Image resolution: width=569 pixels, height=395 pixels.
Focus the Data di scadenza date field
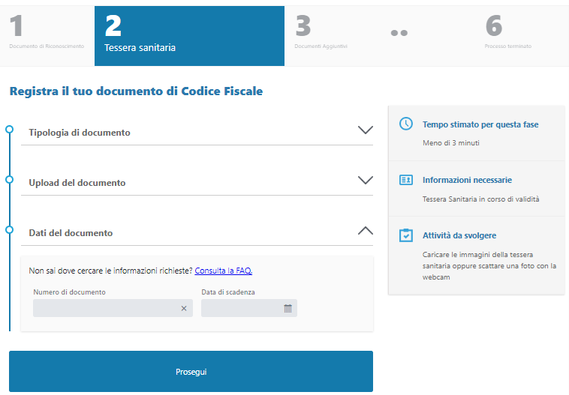(x=240, y=308)
